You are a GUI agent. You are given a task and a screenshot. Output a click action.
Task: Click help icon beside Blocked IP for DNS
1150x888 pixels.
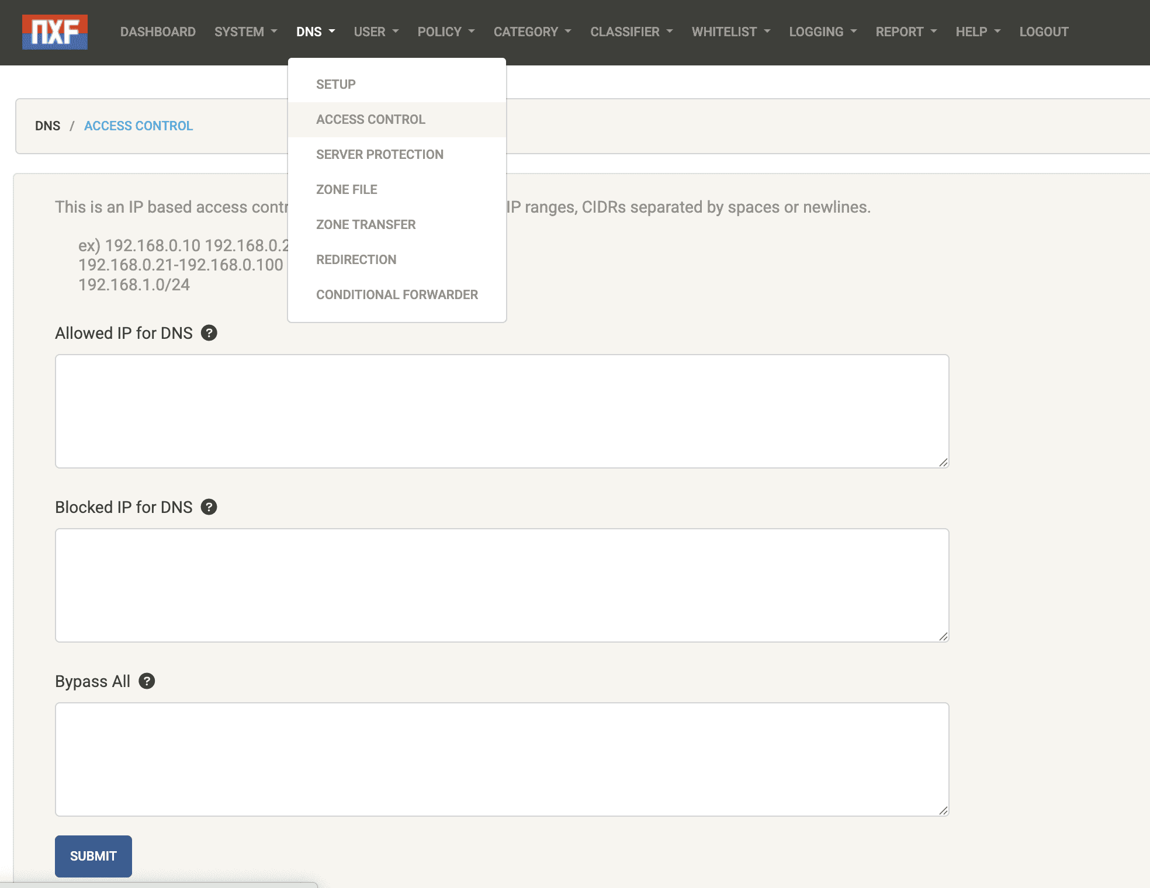pos(209,507)
